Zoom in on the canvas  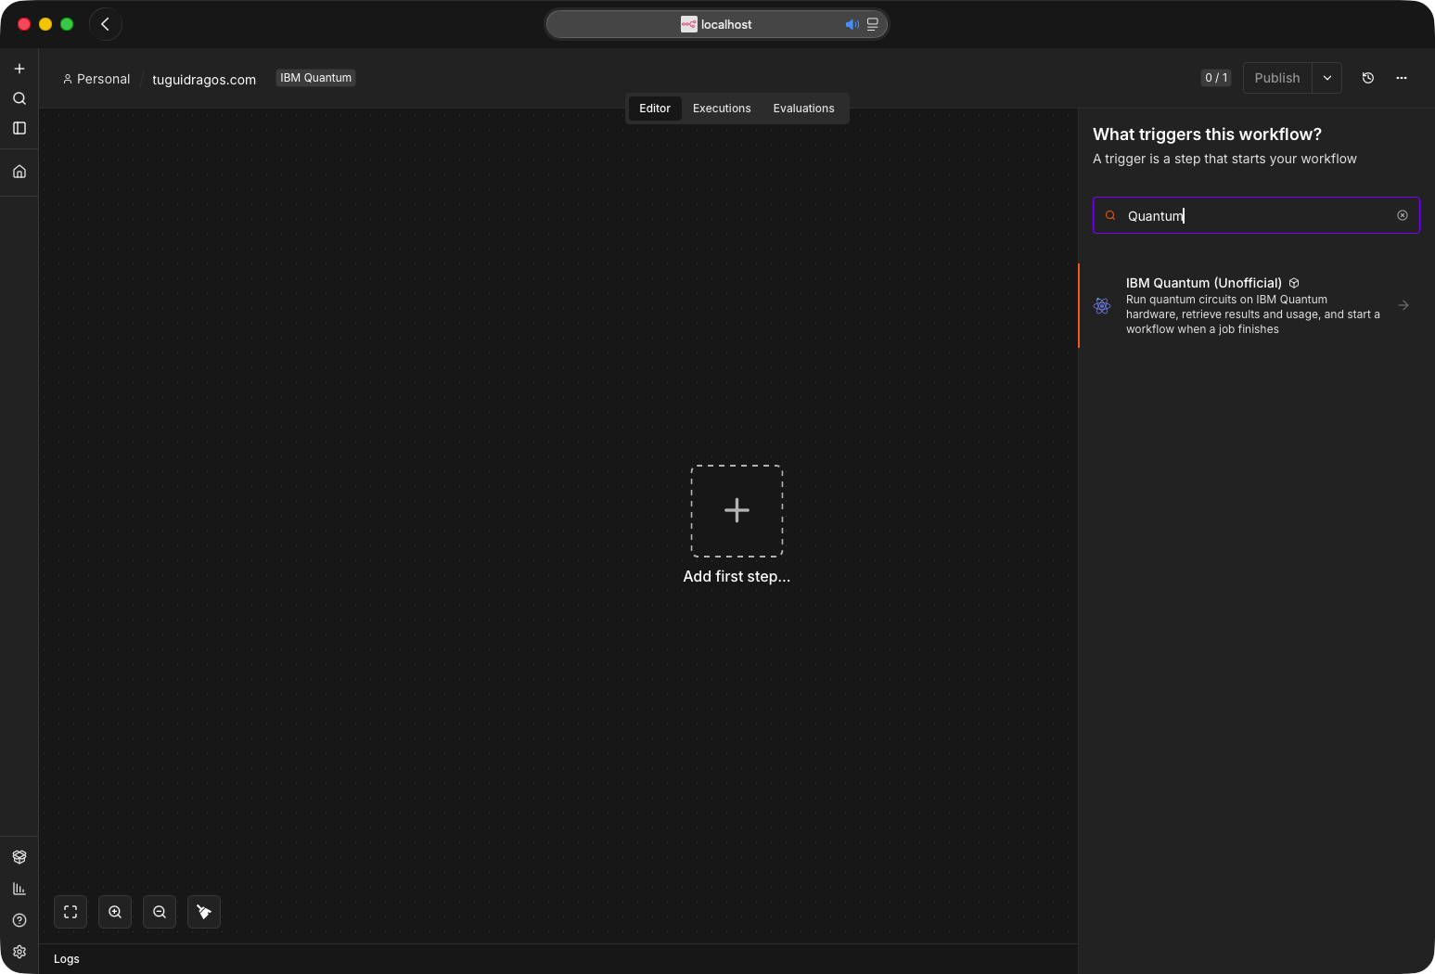pyautogui.click(x=115, y=912)
